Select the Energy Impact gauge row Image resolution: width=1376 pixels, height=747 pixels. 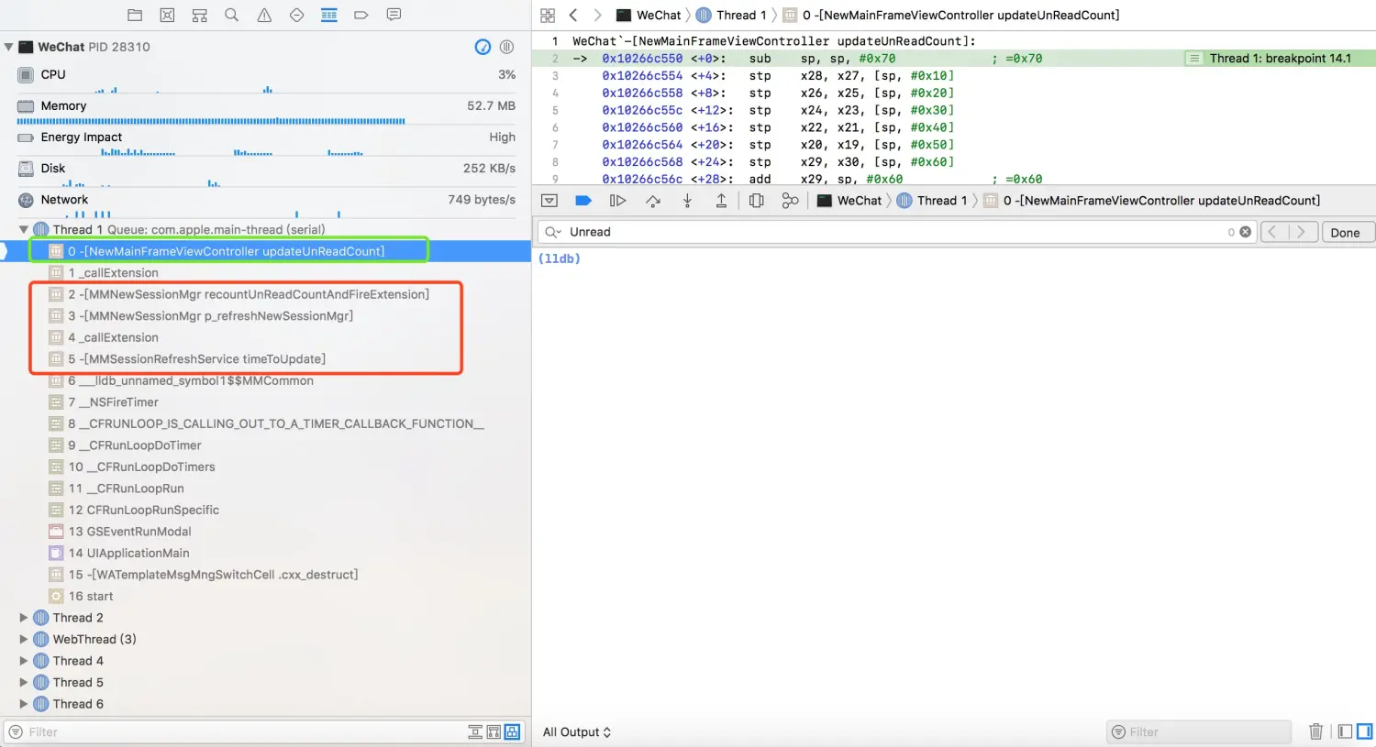265,140
